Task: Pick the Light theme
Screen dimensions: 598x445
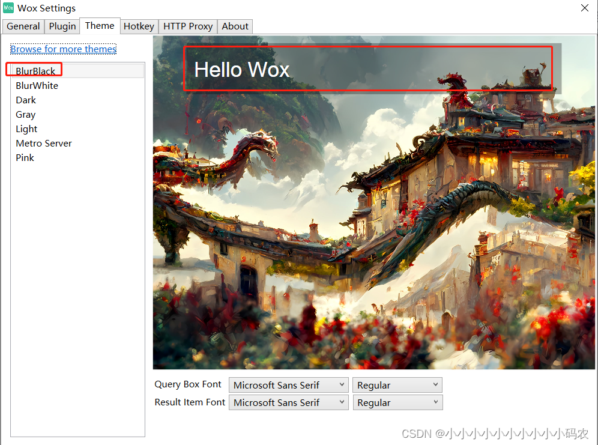Action: pyautogui.click(x=77, y=129)
